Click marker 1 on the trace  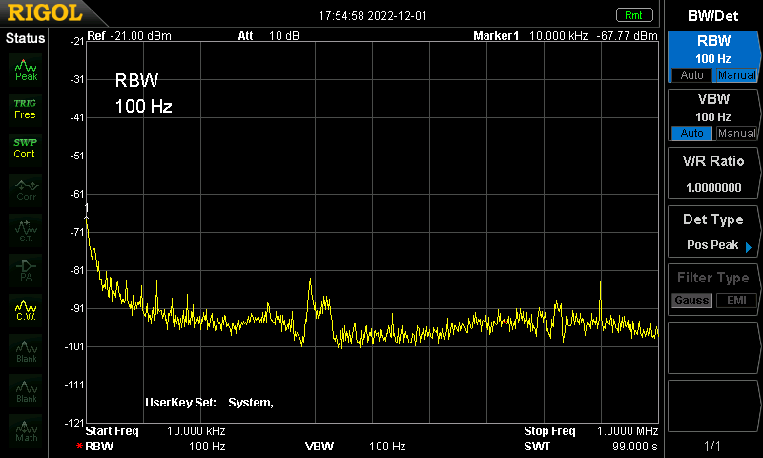pos(87,219)
